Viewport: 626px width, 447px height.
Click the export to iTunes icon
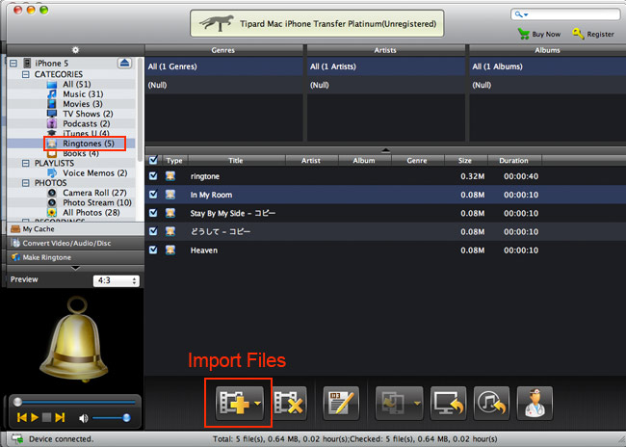[491, 403]
